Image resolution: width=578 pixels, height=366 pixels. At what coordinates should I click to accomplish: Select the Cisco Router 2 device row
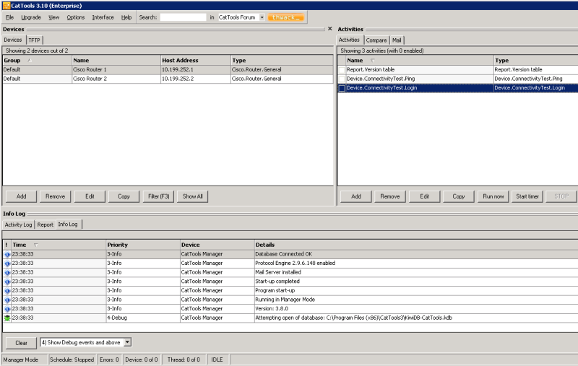[x=168, y=79]
